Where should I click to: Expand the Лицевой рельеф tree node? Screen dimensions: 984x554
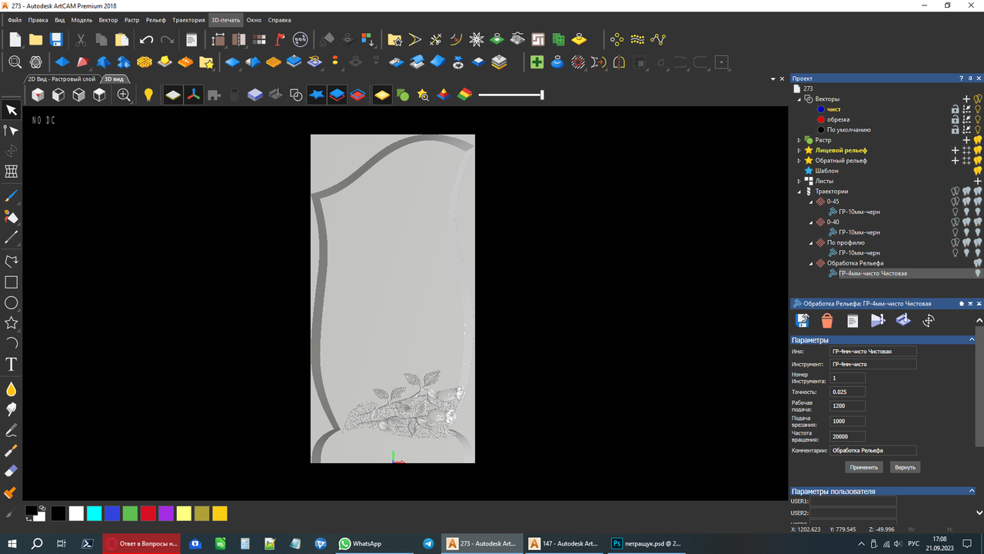click(x=799, y=150)
